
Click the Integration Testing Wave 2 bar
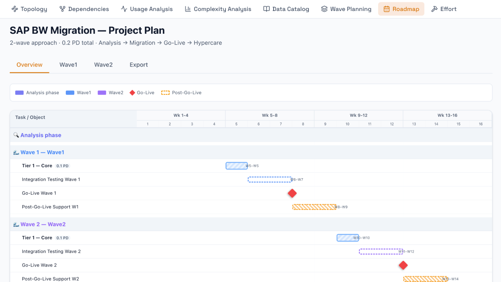pos(381,251)
